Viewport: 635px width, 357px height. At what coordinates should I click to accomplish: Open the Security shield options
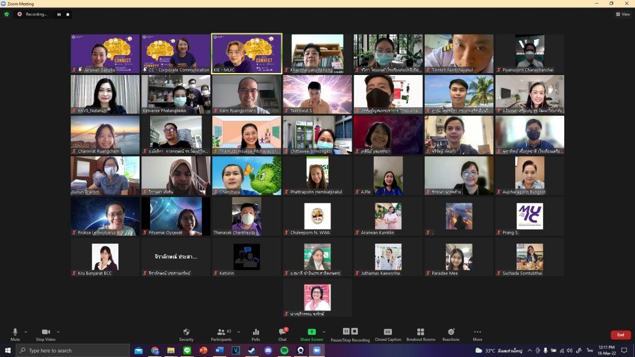[186, 333]
